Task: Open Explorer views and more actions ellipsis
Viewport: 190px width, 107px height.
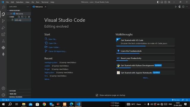Action: pos(28,7)
